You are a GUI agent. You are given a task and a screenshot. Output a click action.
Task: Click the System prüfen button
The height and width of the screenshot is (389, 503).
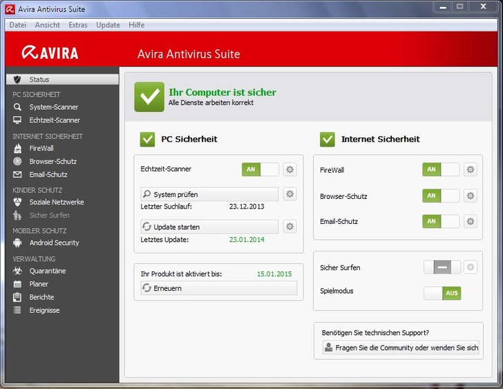click(x=209, y=194)
